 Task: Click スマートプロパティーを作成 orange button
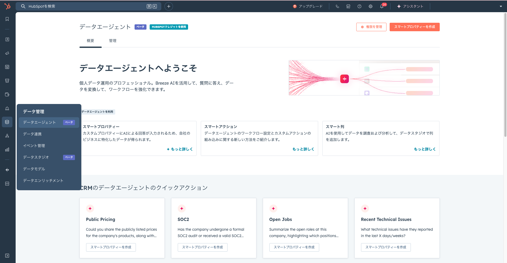414,27
